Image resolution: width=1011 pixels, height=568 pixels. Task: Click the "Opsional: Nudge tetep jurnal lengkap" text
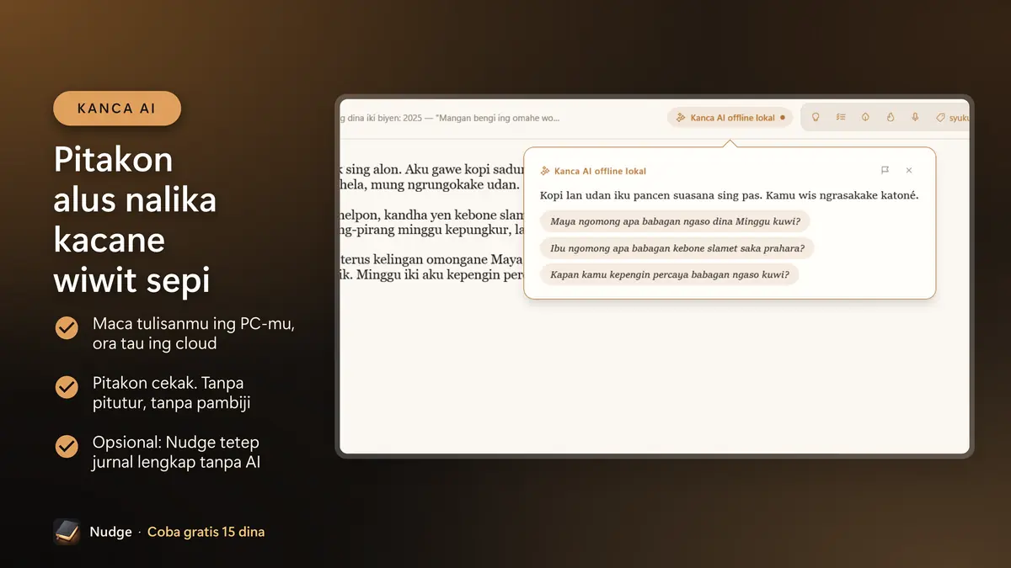point(176,453)
